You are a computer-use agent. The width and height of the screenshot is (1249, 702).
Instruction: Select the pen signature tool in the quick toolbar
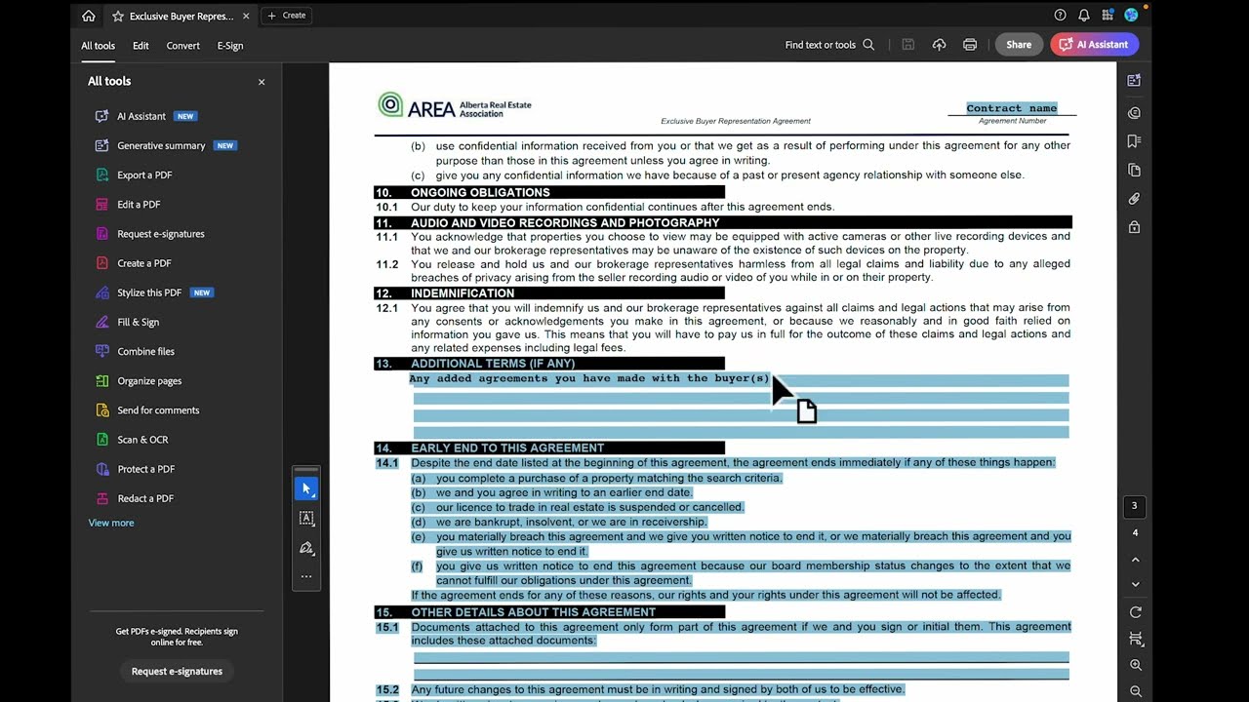(306, 548)
